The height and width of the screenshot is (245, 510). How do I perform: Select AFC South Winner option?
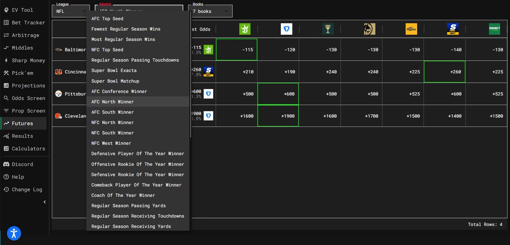click(138, 112)
